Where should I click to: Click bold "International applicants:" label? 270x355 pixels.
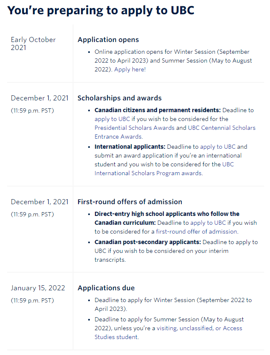130,147
